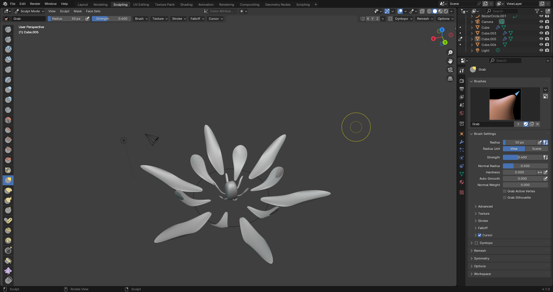Click the Grab brush preview thumbnail
This screenshot has height=292, width=553.
click(505, 104)
